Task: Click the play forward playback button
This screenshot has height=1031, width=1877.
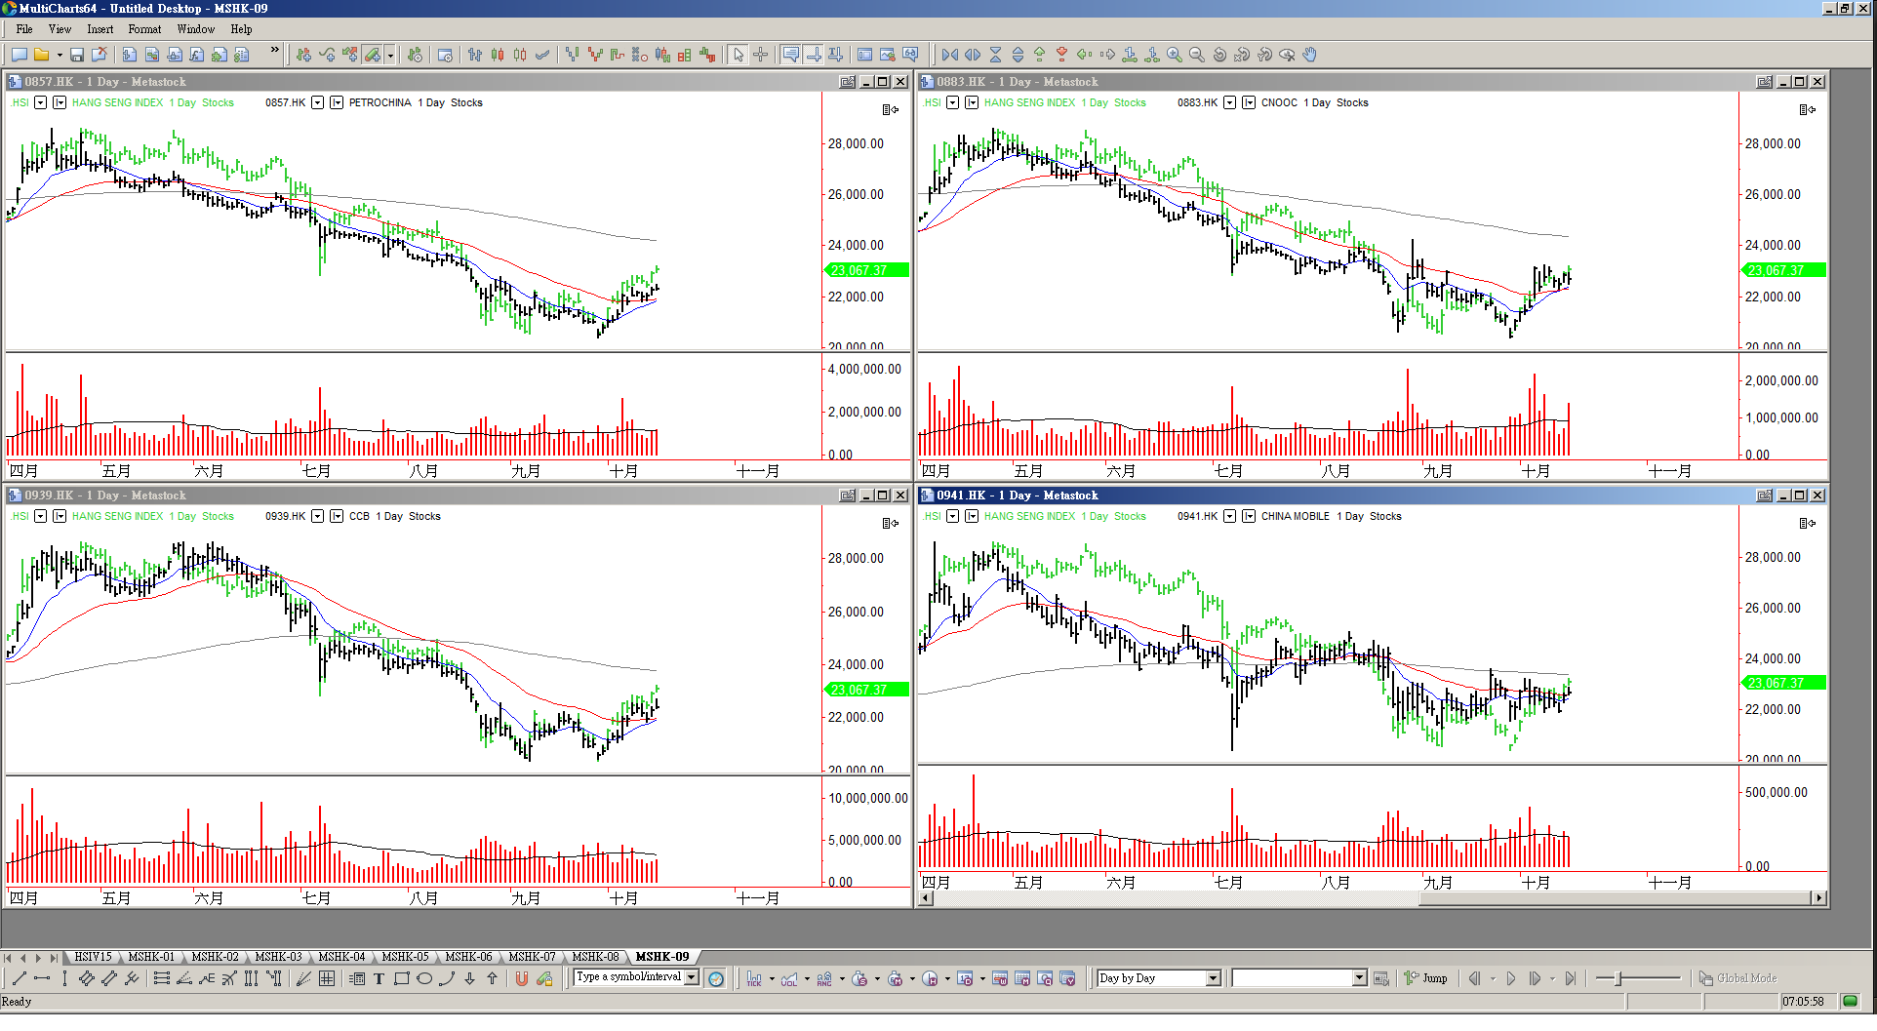Action: (1510, 978)
